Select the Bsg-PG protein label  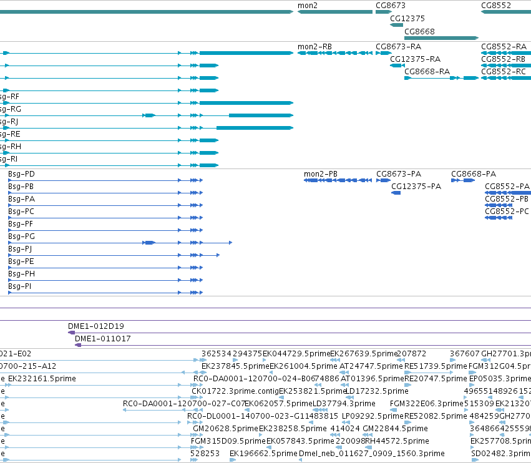click(x=21, y=236)
